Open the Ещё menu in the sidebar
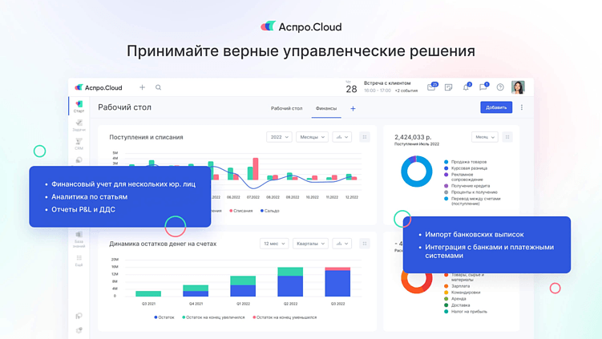Viewport: 602px width, 339px height. tap(79, 260)
